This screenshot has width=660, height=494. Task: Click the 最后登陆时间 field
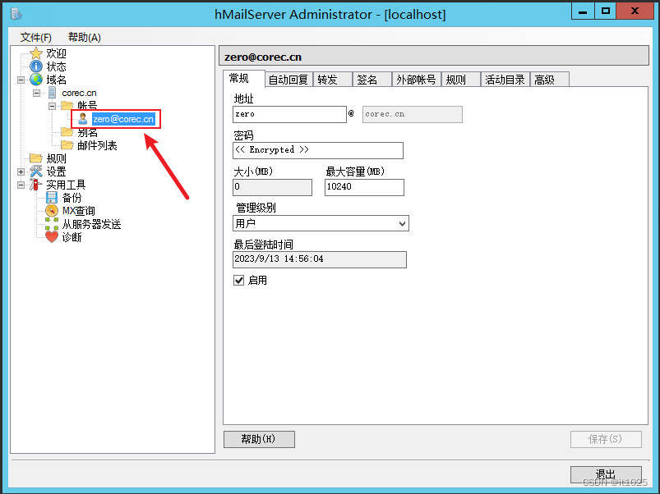click(x=320, y=259)
